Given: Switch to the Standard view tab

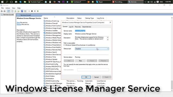Looking at the screenshot, I should tap(28, 93).
